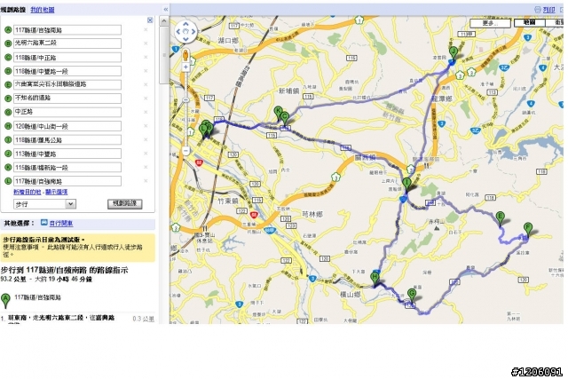
Task: Switch to the satellite view button at top right
Action: [x=555, y=23]
